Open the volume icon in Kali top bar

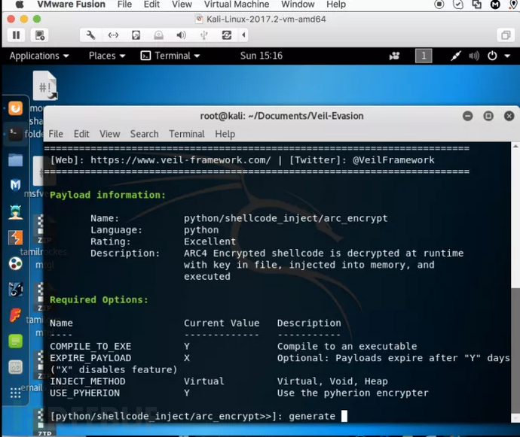pos(474,56)
